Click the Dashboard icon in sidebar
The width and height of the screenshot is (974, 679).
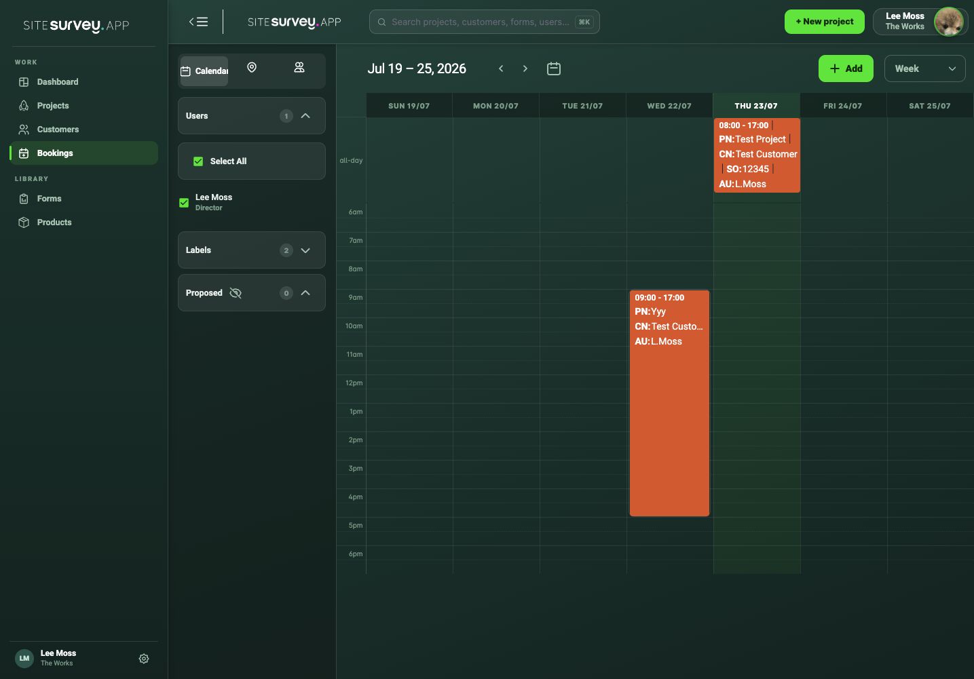(24, 82)
